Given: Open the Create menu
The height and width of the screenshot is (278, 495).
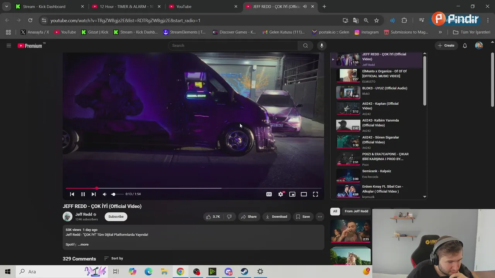Looking at the screenshot, I should (446, 46).
